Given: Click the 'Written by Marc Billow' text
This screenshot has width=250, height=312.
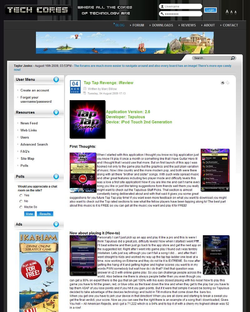Looking at the screenshot, I should click(102, 89).
